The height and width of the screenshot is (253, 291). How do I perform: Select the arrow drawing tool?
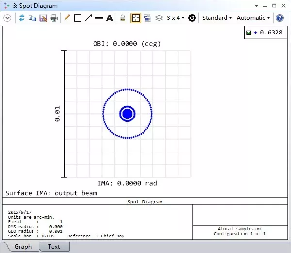pos(88,18)
